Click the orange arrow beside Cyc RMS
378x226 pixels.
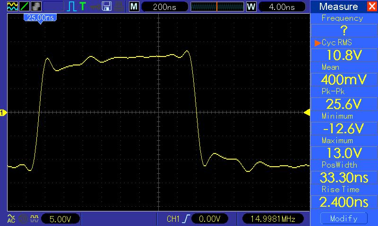click(318, 43)
